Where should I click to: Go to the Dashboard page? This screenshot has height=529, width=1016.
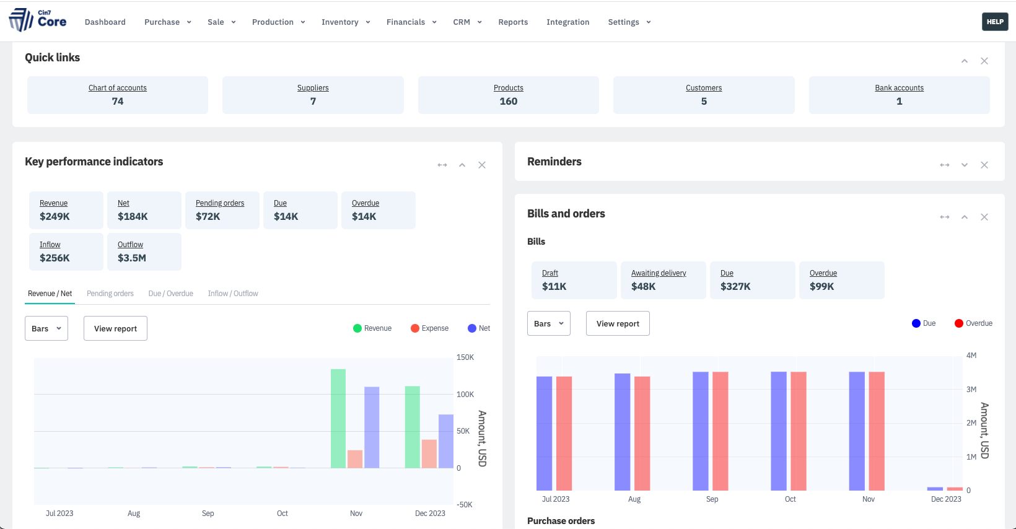coord(105,22)
